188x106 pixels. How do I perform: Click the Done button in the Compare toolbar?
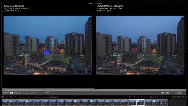[179, 93]
